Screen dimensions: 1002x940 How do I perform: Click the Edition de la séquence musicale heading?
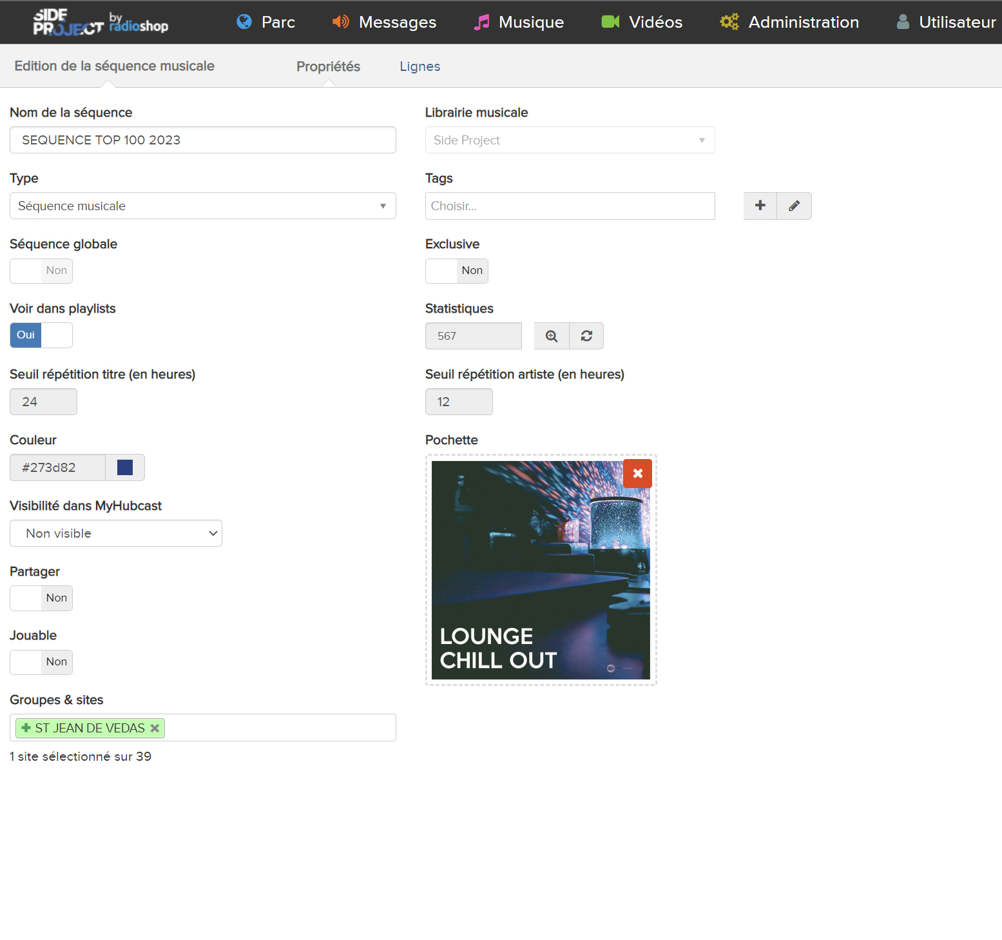coord(114,66)
